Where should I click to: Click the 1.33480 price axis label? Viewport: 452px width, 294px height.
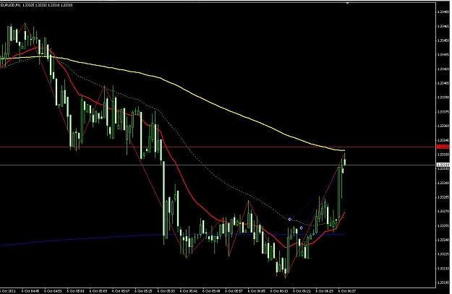click(443, 12)
